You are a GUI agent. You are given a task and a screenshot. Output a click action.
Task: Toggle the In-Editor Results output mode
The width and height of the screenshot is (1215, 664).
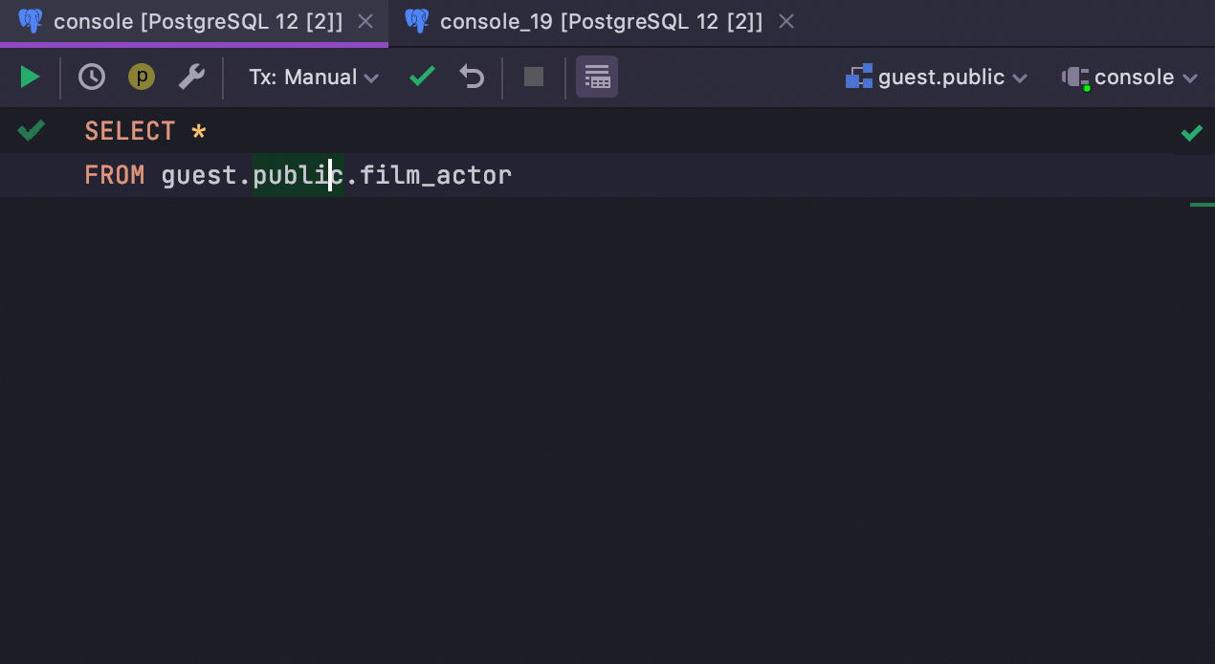coord(596,77)
